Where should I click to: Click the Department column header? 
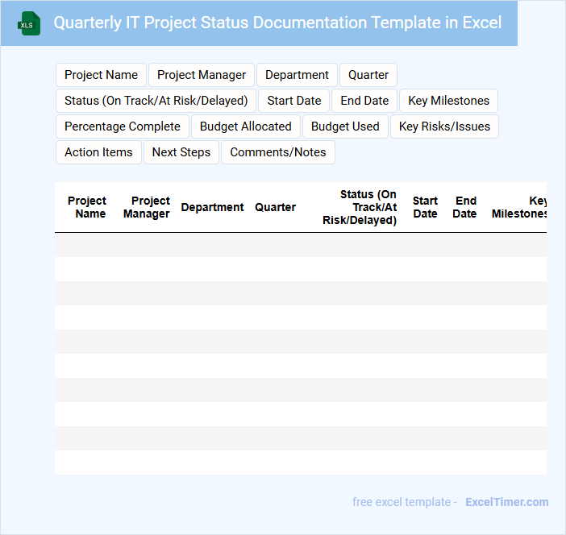coord(212,207)
